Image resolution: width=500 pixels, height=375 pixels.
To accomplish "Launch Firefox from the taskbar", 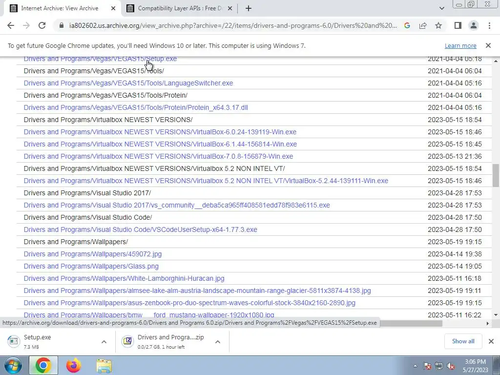I will click(74, 365).
